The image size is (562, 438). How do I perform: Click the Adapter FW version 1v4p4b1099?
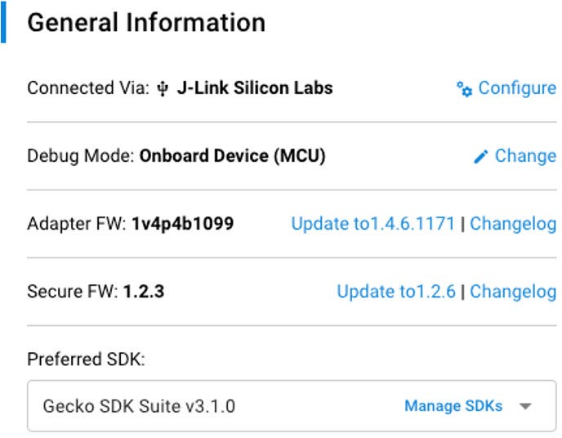click(x=182, y=224)
